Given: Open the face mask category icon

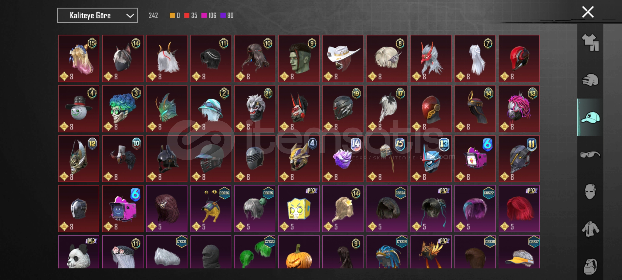Looking at the screenshot, I should [590, 192].
